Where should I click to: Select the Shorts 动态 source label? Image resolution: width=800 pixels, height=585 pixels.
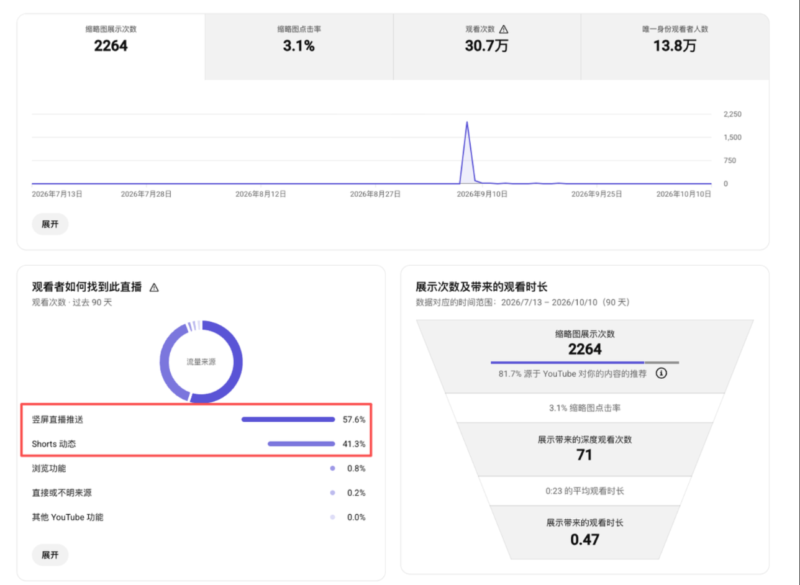(x=55, y=444)
